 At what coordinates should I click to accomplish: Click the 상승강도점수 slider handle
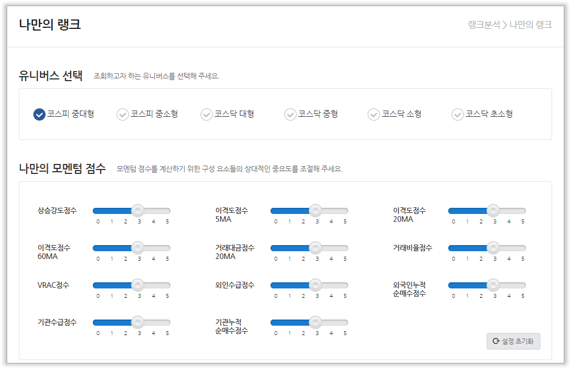(137, 211)
